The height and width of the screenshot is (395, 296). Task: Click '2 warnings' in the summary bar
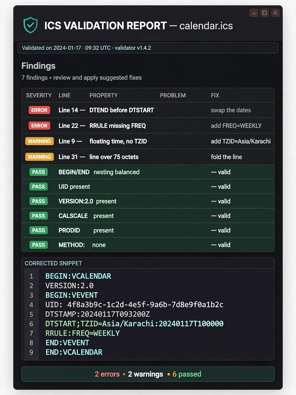[145, 374]
